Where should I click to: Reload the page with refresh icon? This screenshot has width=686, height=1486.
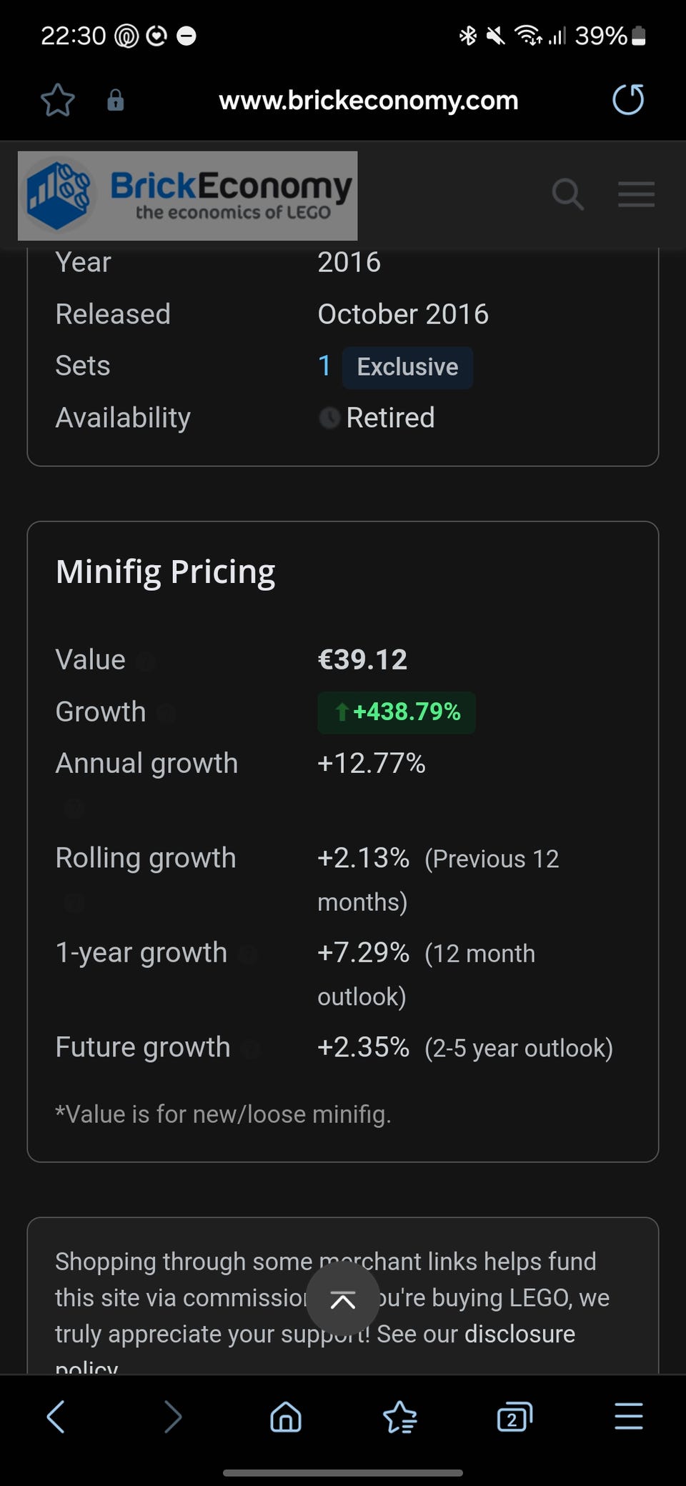[x=628, y=99]
